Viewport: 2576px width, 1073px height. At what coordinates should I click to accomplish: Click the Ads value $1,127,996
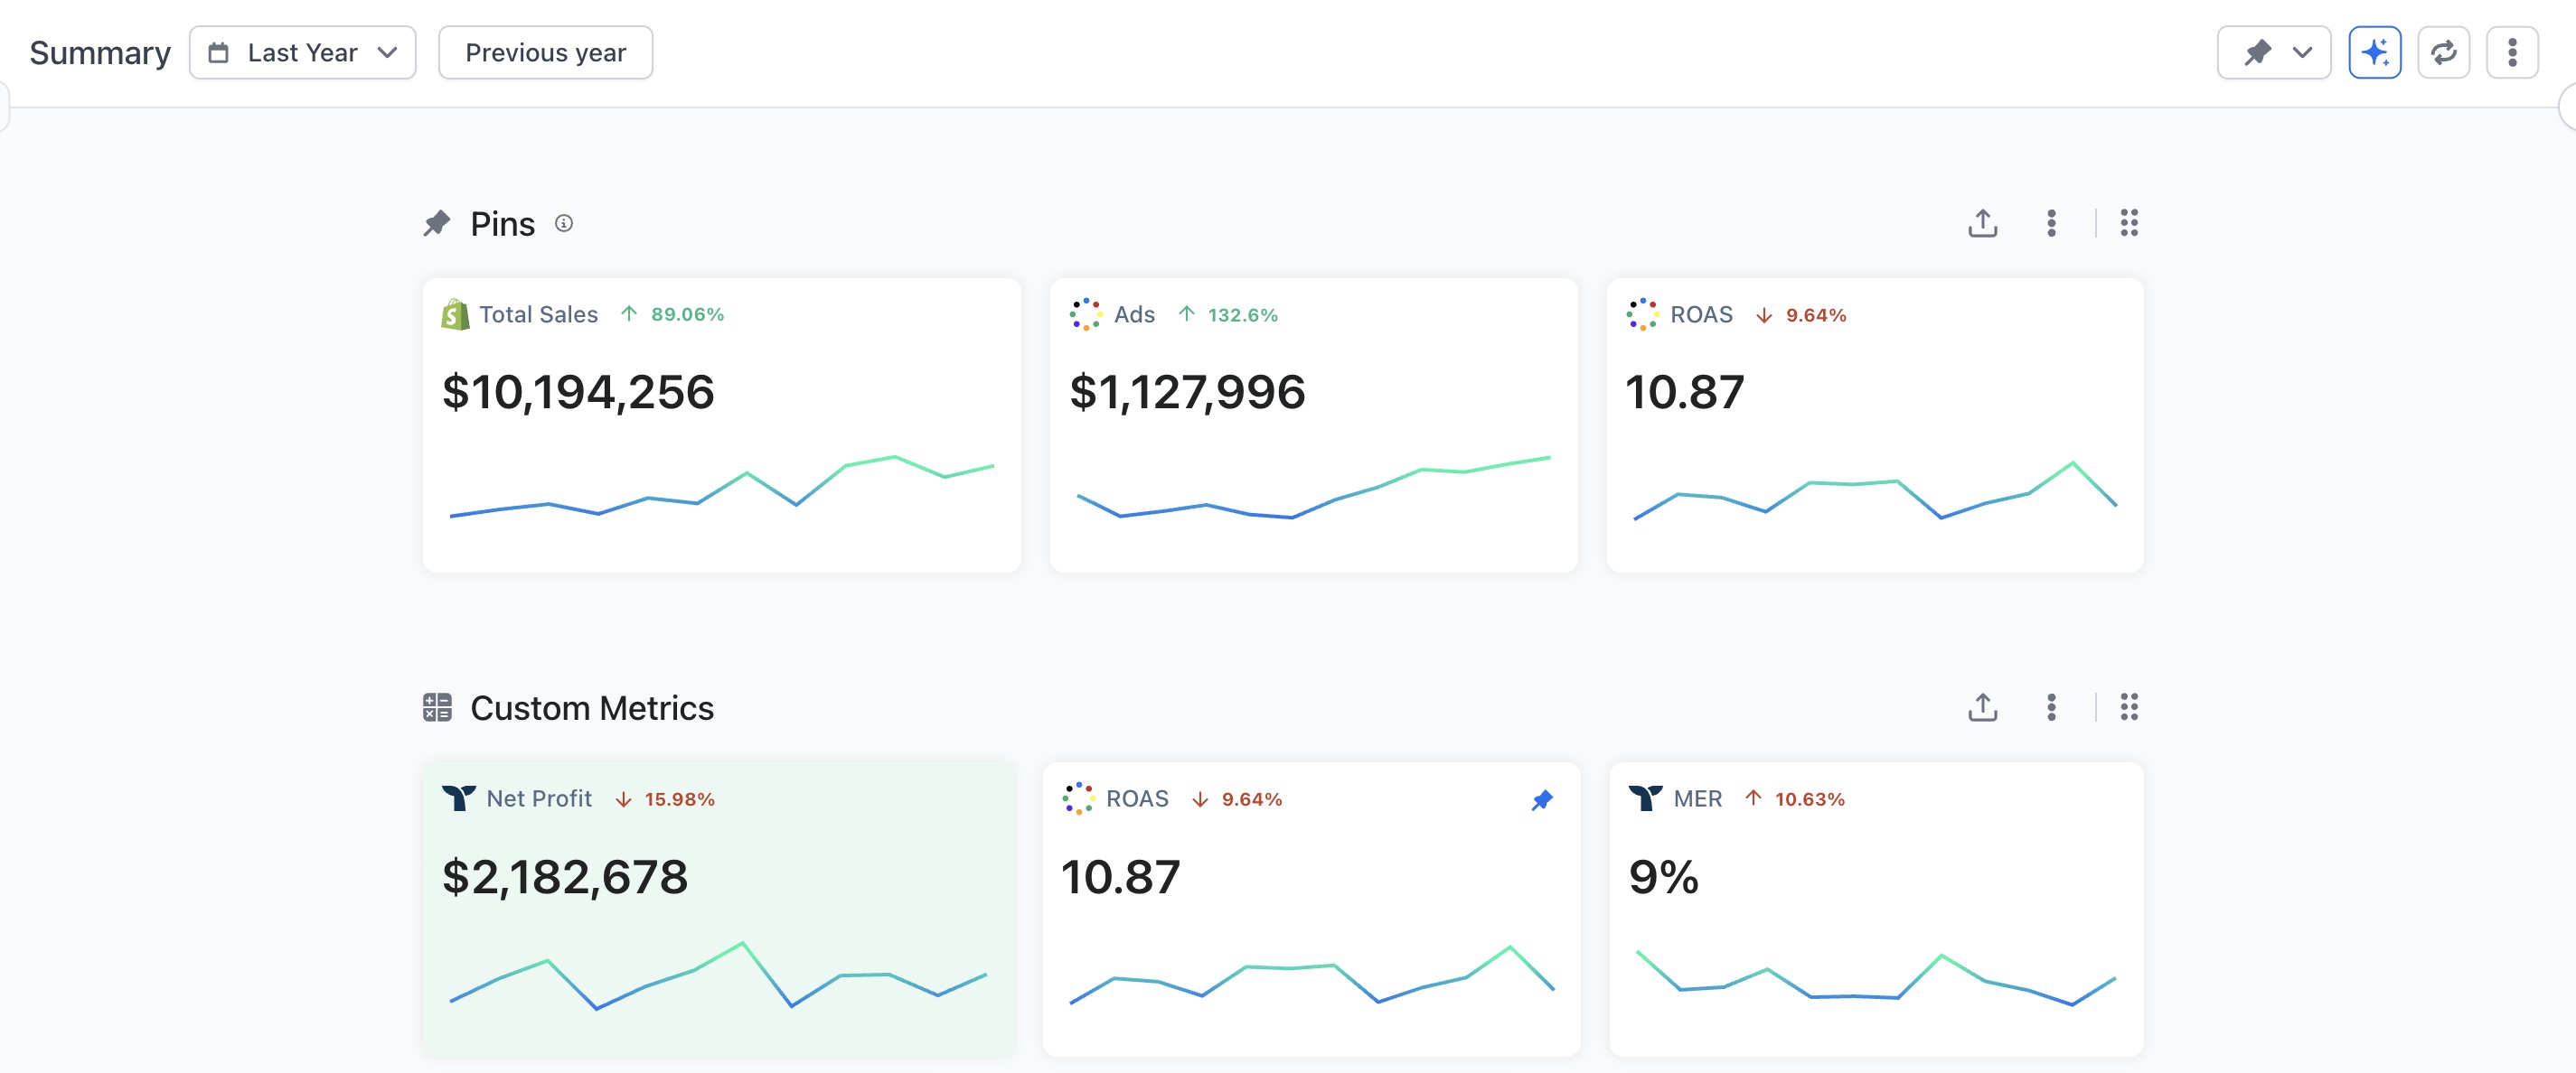pyautogui.click(x=1187, y=393)
